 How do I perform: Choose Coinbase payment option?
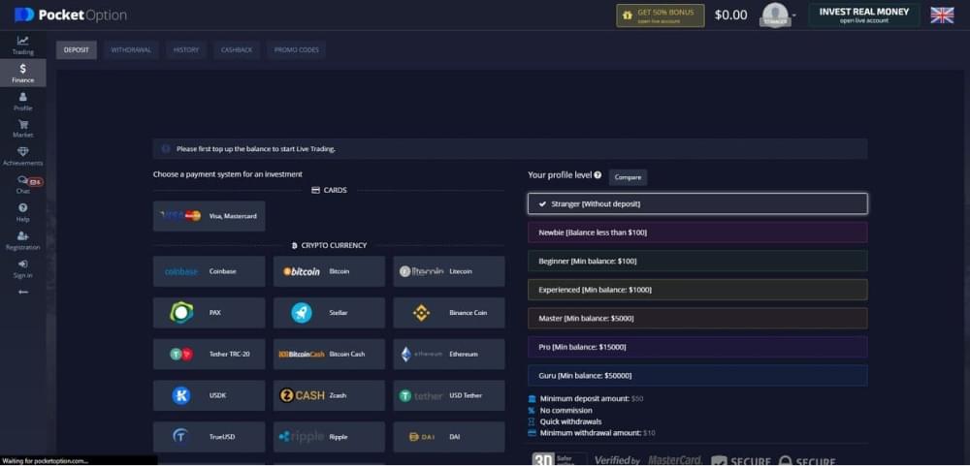pyautogui.click(x=210, y=271)
